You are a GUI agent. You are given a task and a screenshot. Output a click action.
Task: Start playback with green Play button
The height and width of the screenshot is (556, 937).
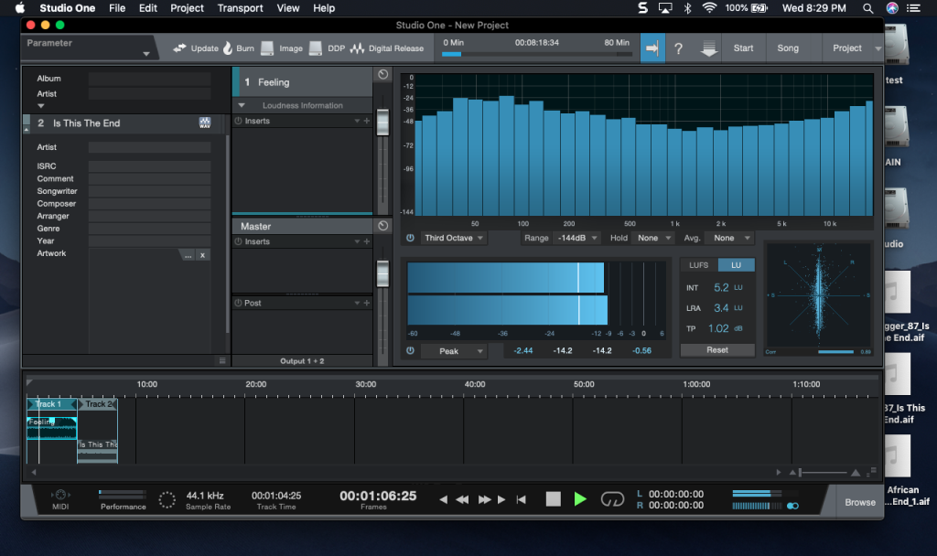[579, 499]
